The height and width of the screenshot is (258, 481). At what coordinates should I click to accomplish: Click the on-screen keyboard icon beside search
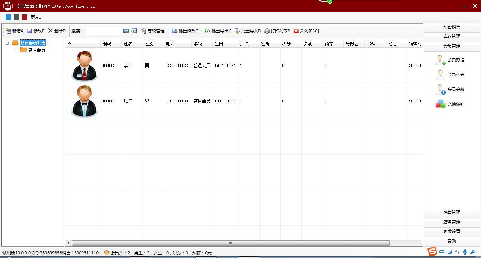(x=126, y=31)
